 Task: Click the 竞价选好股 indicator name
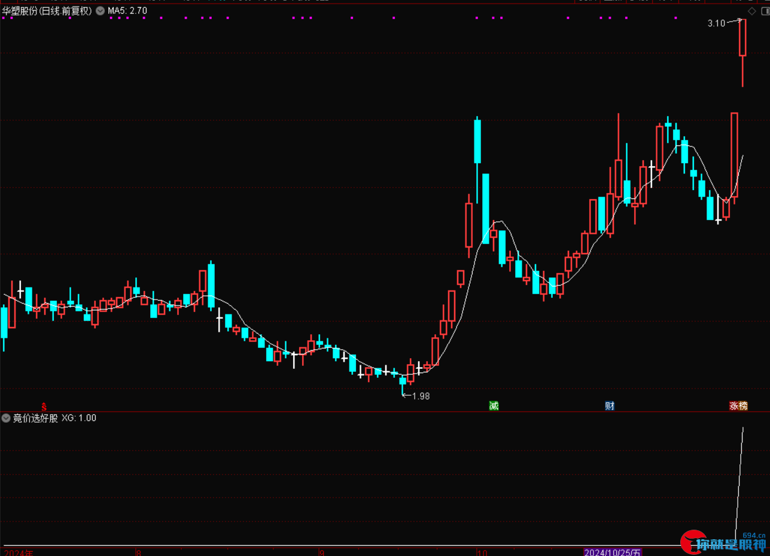coord(35,418)
